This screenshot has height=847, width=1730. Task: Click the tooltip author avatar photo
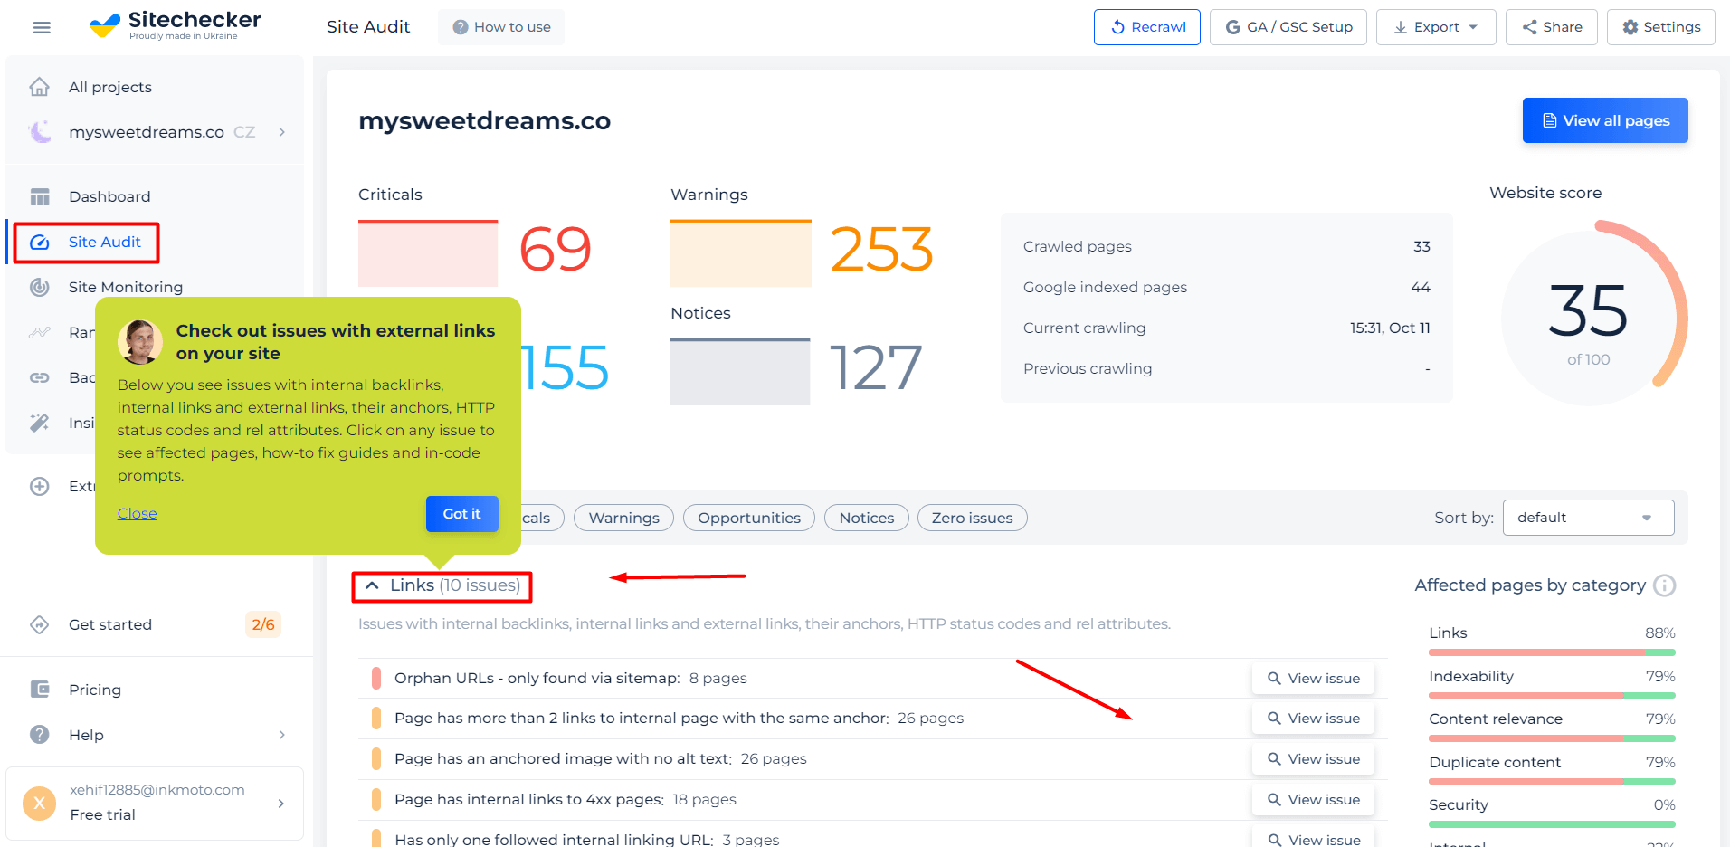click(140, 342)
